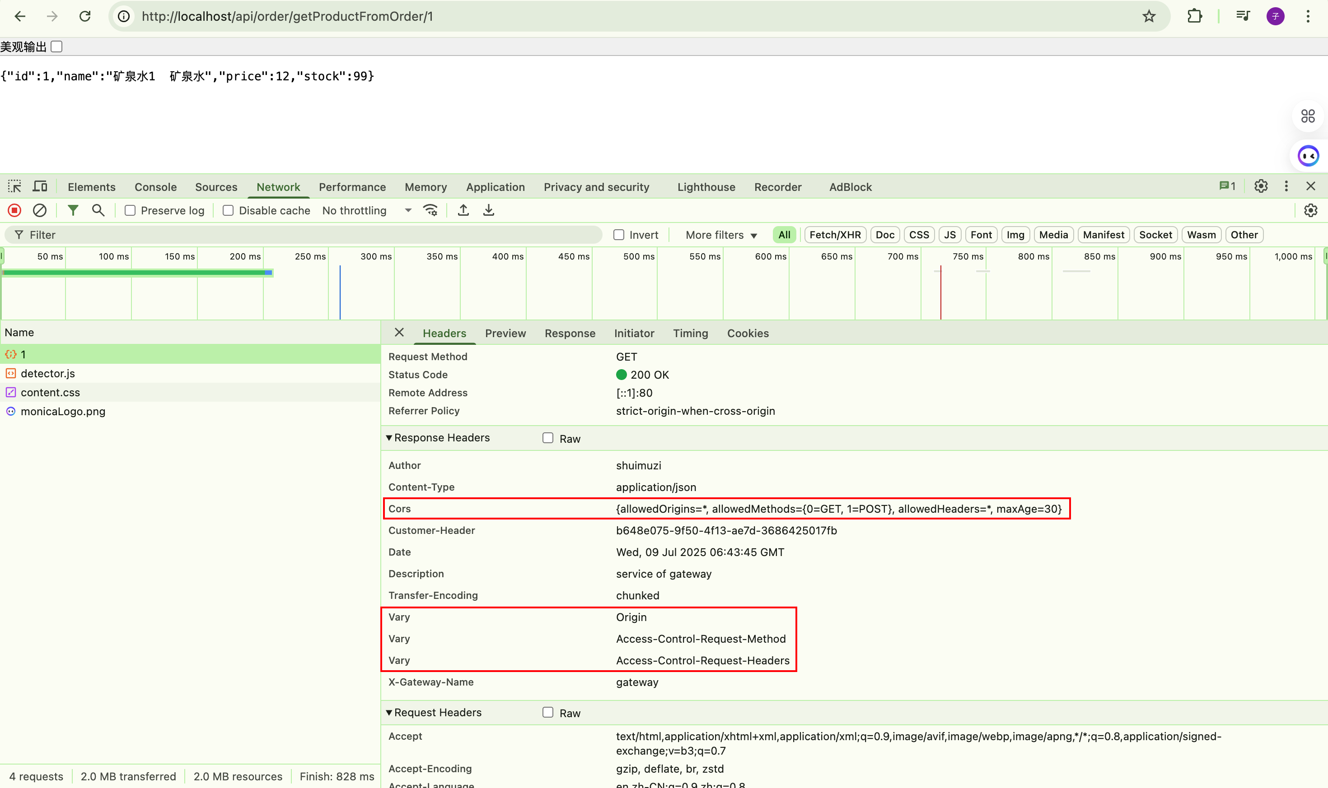Image resolution: width=1328 pixels, height=788 pixels.
Task: Filter requests by Wasm type
Action: pos(1201,235)
